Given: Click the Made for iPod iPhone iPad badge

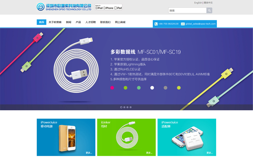Looking at the screenshot, I should [x=109, y=7].
